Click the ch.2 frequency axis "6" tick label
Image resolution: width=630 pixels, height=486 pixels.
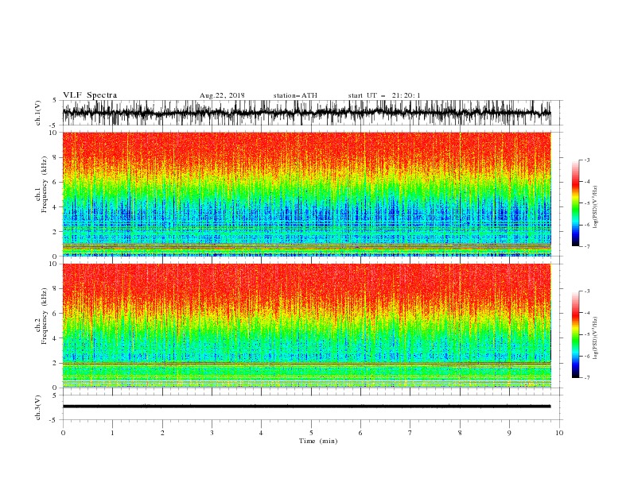coord(56,314)
